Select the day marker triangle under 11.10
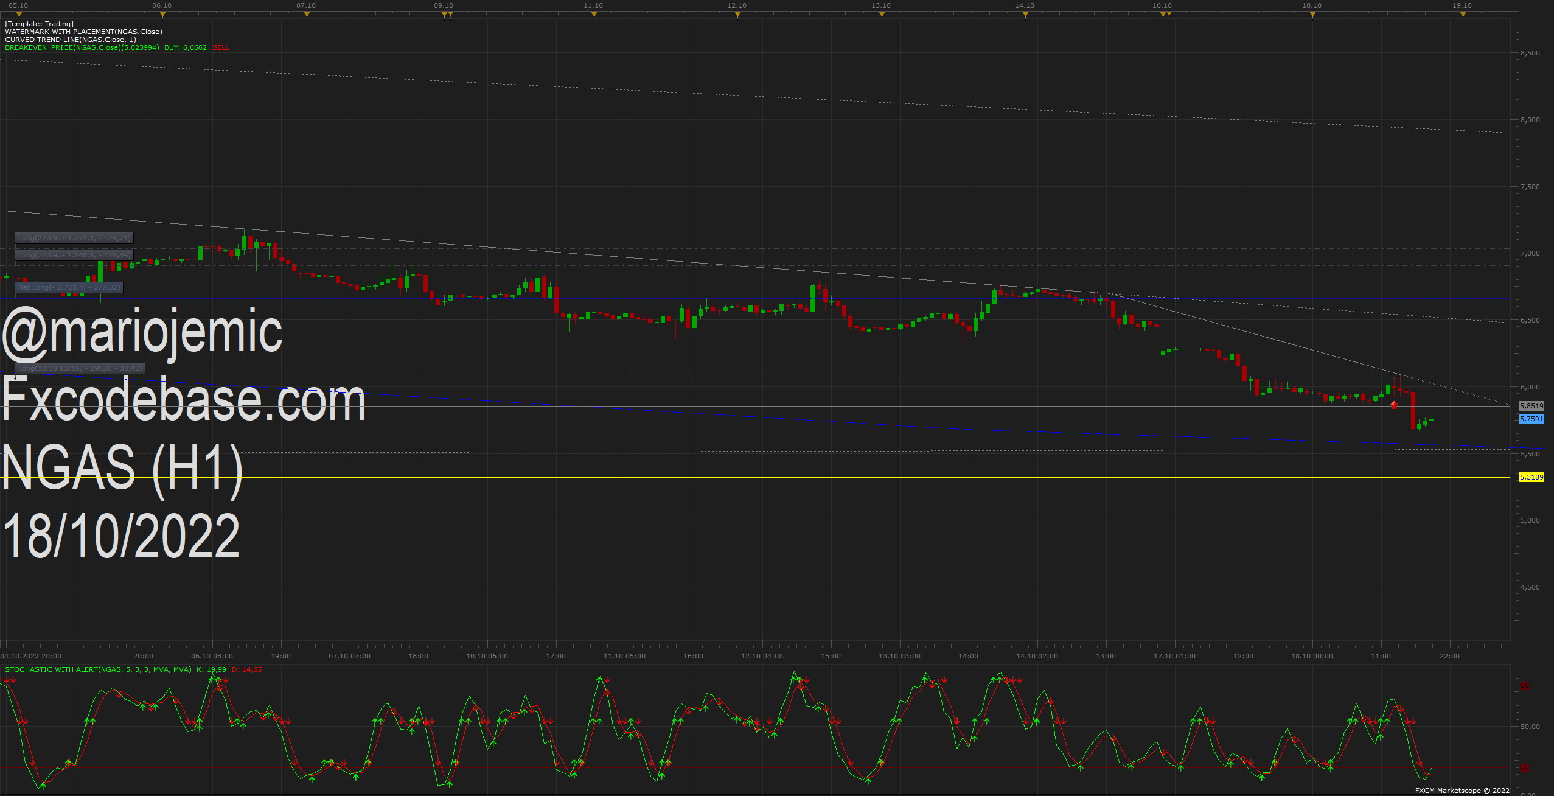 click(x=594, y=15)
